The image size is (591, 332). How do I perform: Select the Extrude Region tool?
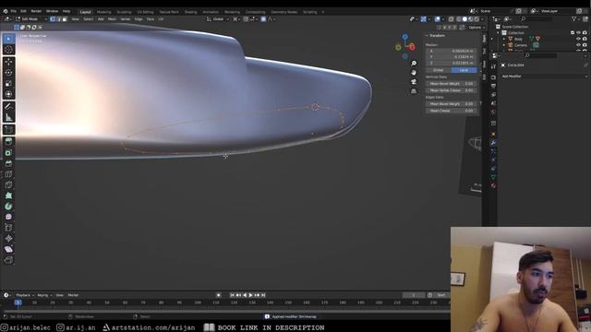[8, 141]
